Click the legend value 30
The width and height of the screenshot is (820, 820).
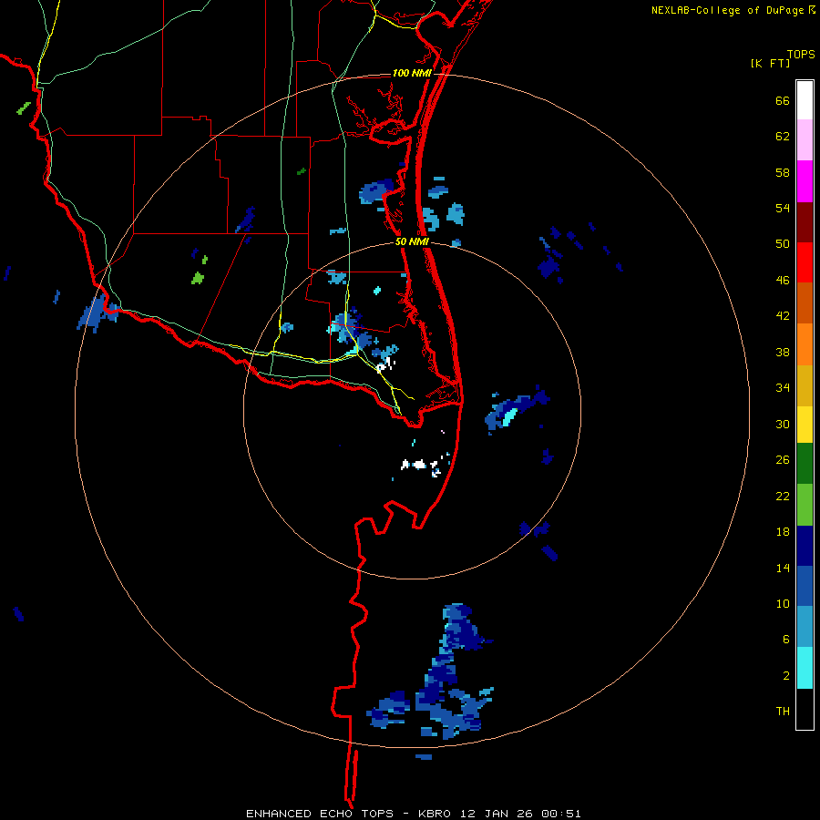pyautogui.click(x=783, y=424)
